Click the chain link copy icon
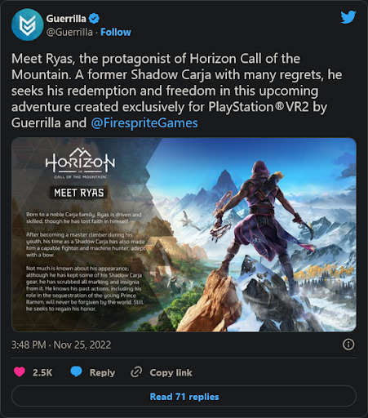 (x=136, y=372)
